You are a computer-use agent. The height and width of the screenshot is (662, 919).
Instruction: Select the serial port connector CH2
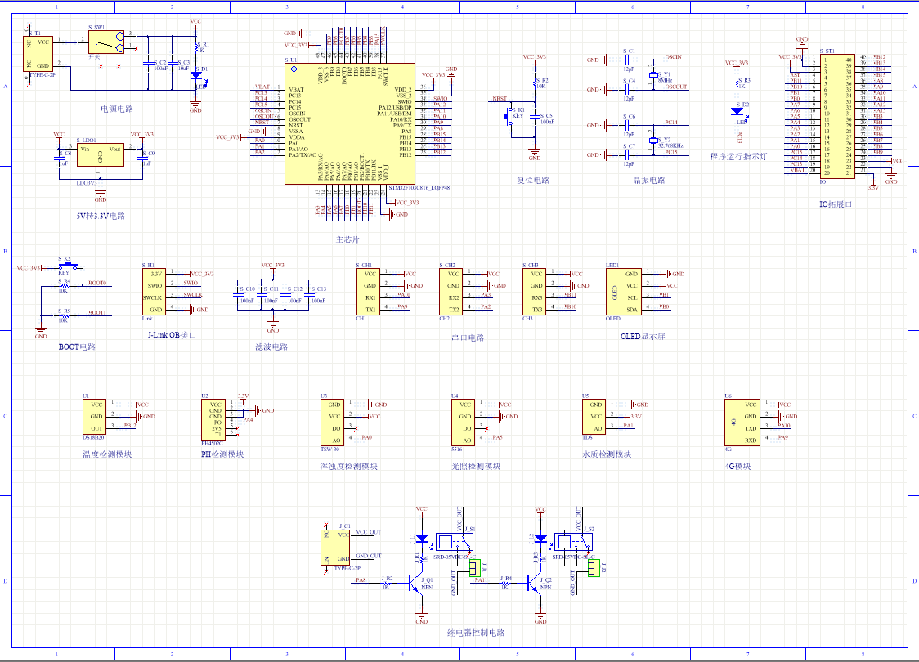451,292
